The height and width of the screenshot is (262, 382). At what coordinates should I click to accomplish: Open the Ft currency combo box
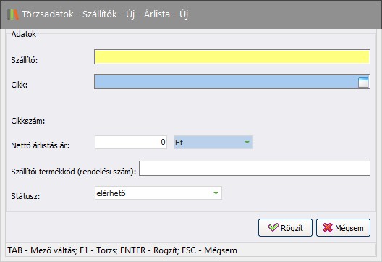213,143
